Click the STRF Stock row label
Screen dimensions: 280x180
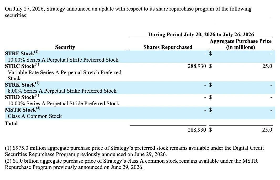[x=22, y=53]
